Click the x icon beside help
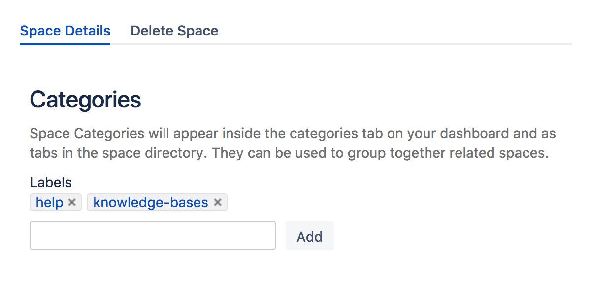Screen dimensions: 591x283 point(72,202)
